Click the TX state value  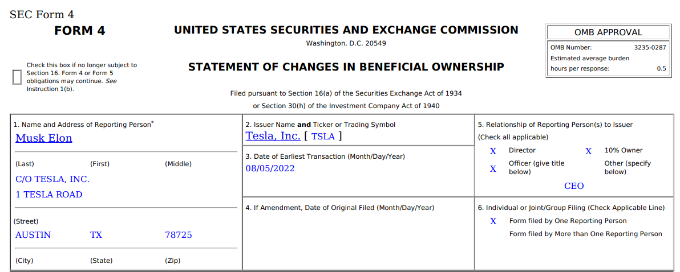[96, 235]
